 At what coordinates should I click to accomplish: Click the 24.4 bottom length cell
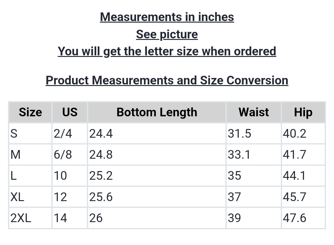coord(101,134)
